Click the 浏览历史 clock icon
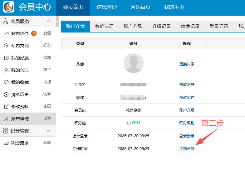The width and height of the screenshot is (245, 176). coord(6,94)
